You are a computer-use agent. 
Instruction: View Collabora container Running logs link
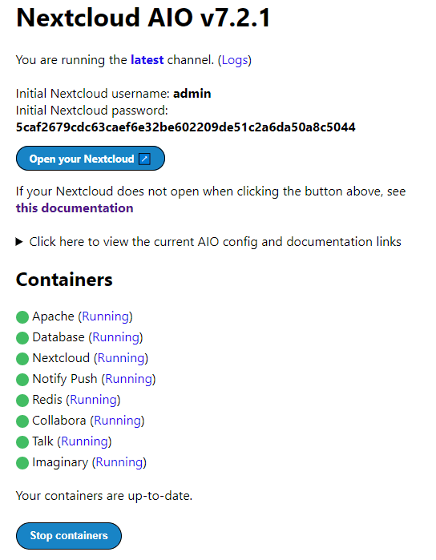coord(117,421)
